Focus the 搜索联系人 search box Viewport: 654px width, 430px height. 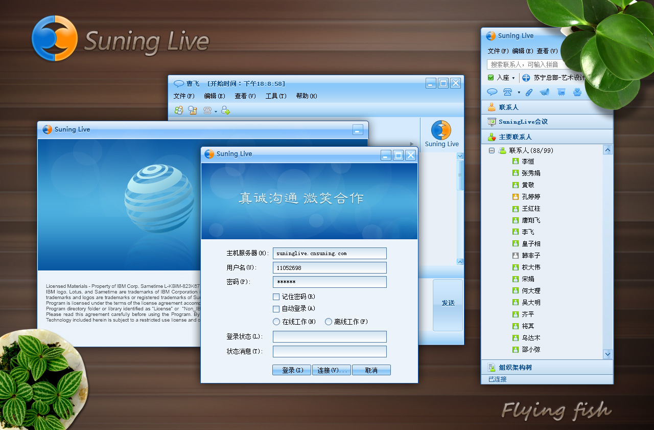click(526, 64)
